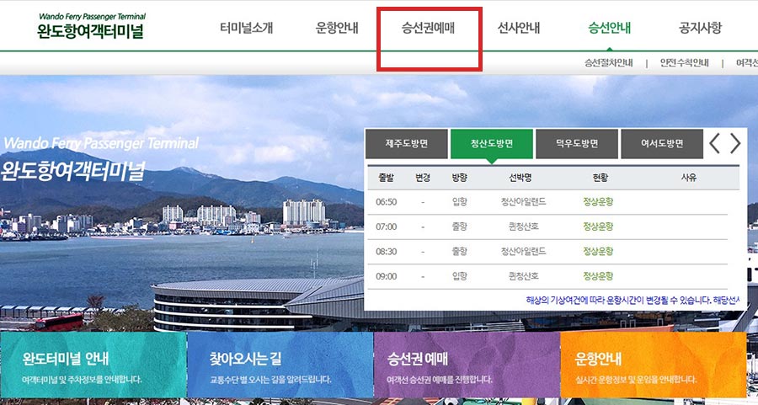The height and width of the screenshot is (405, 758).
Task: Select the 덕우도방면 tab
Action: (x=577, y=143)
